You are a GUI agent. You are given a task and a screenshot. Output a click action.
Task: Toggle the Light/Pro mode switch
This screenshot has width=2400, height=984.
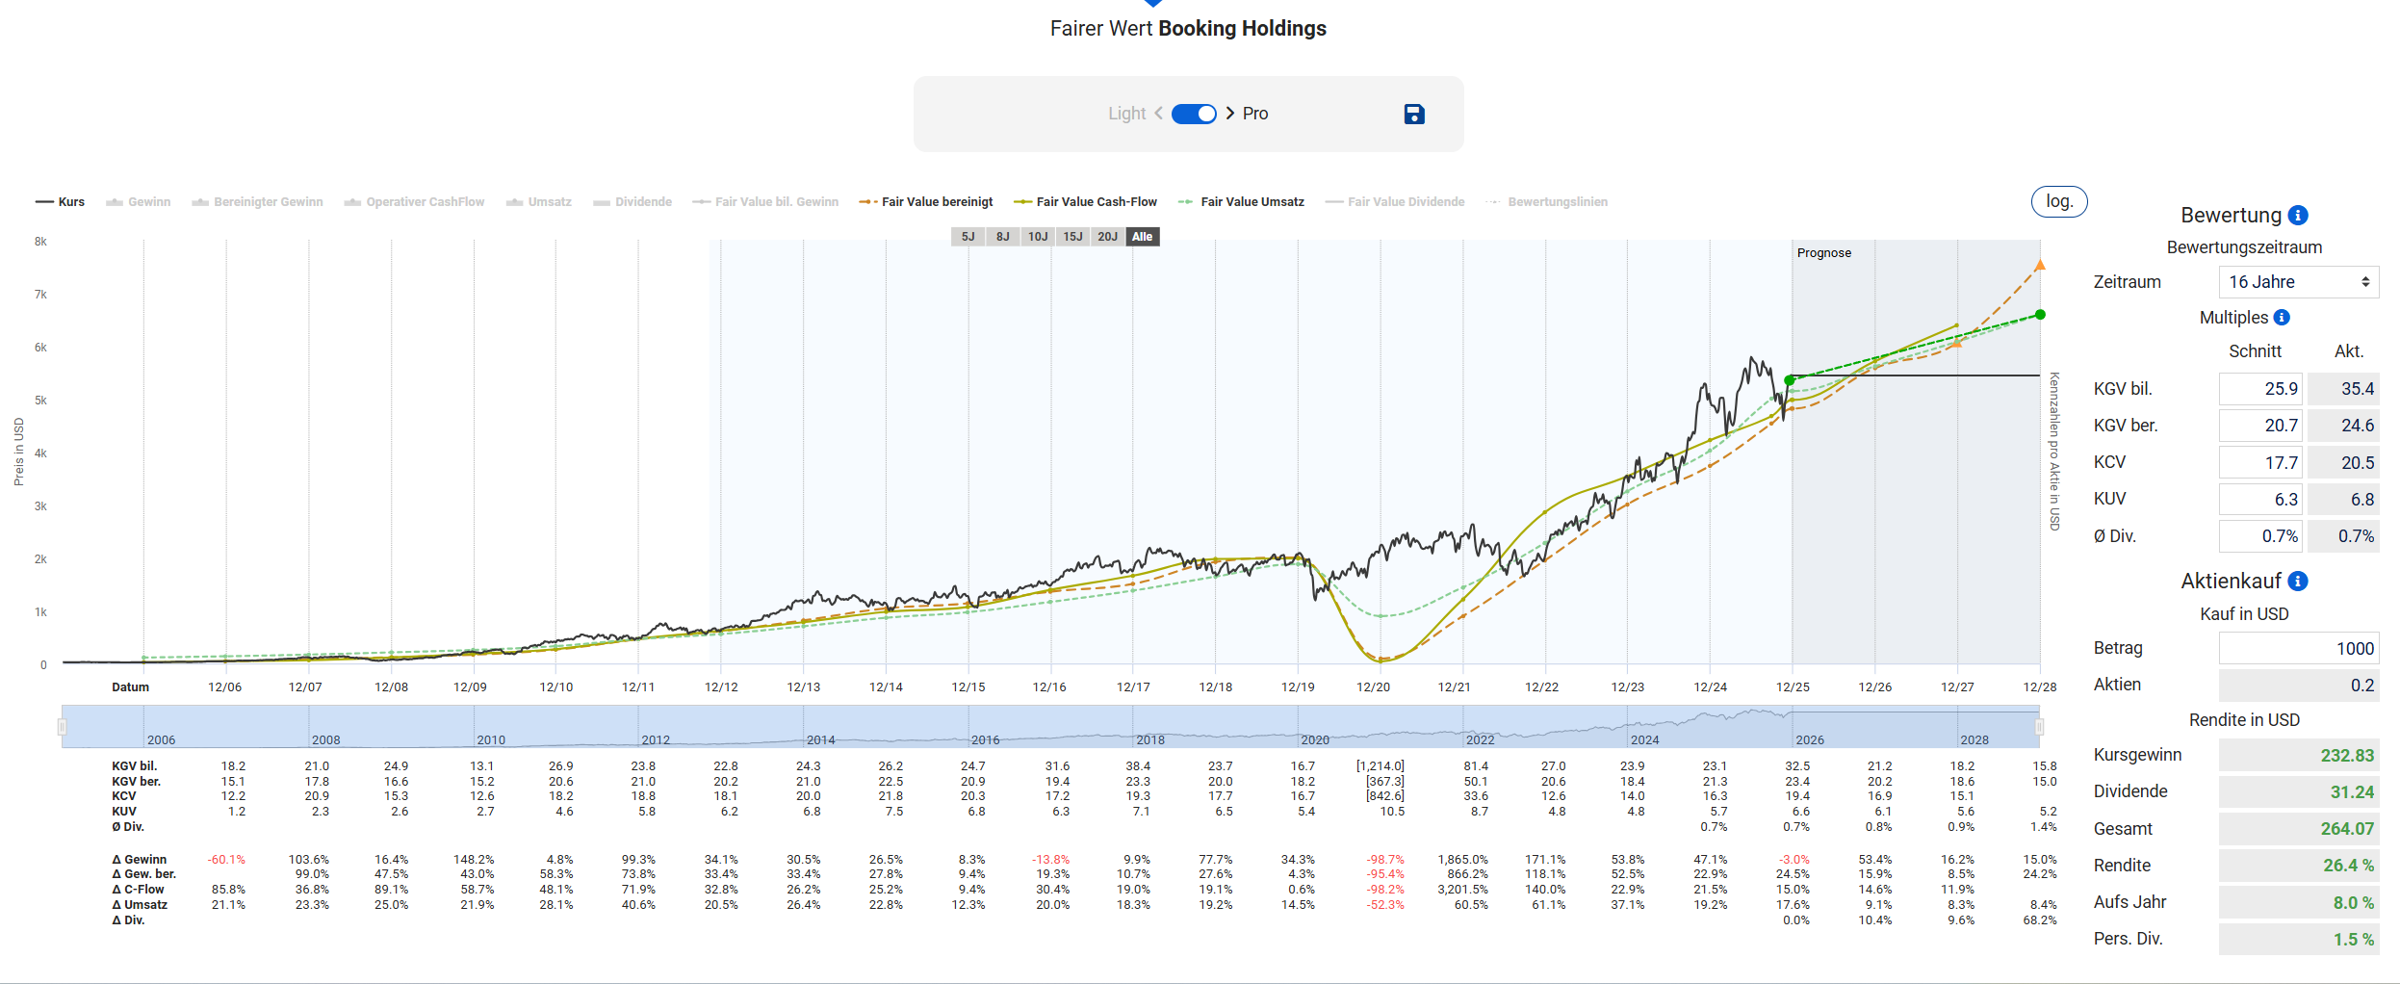1194,114
